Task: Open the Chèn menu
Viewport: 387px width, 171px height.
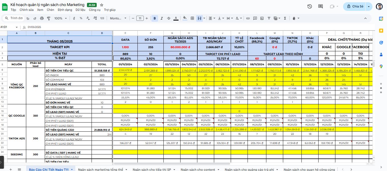Action: pos(50,10)
